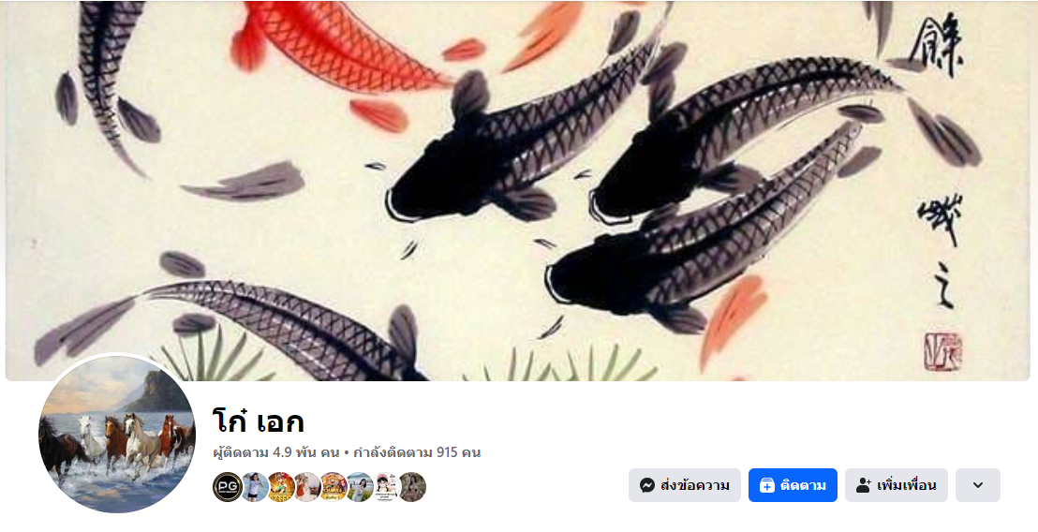Expand more options with the chevron button
Viewport: 1038px width, 532px height.
click(978, 485)
